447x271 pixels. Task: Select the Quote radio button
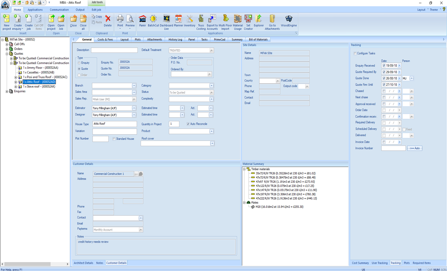point(79,69)
